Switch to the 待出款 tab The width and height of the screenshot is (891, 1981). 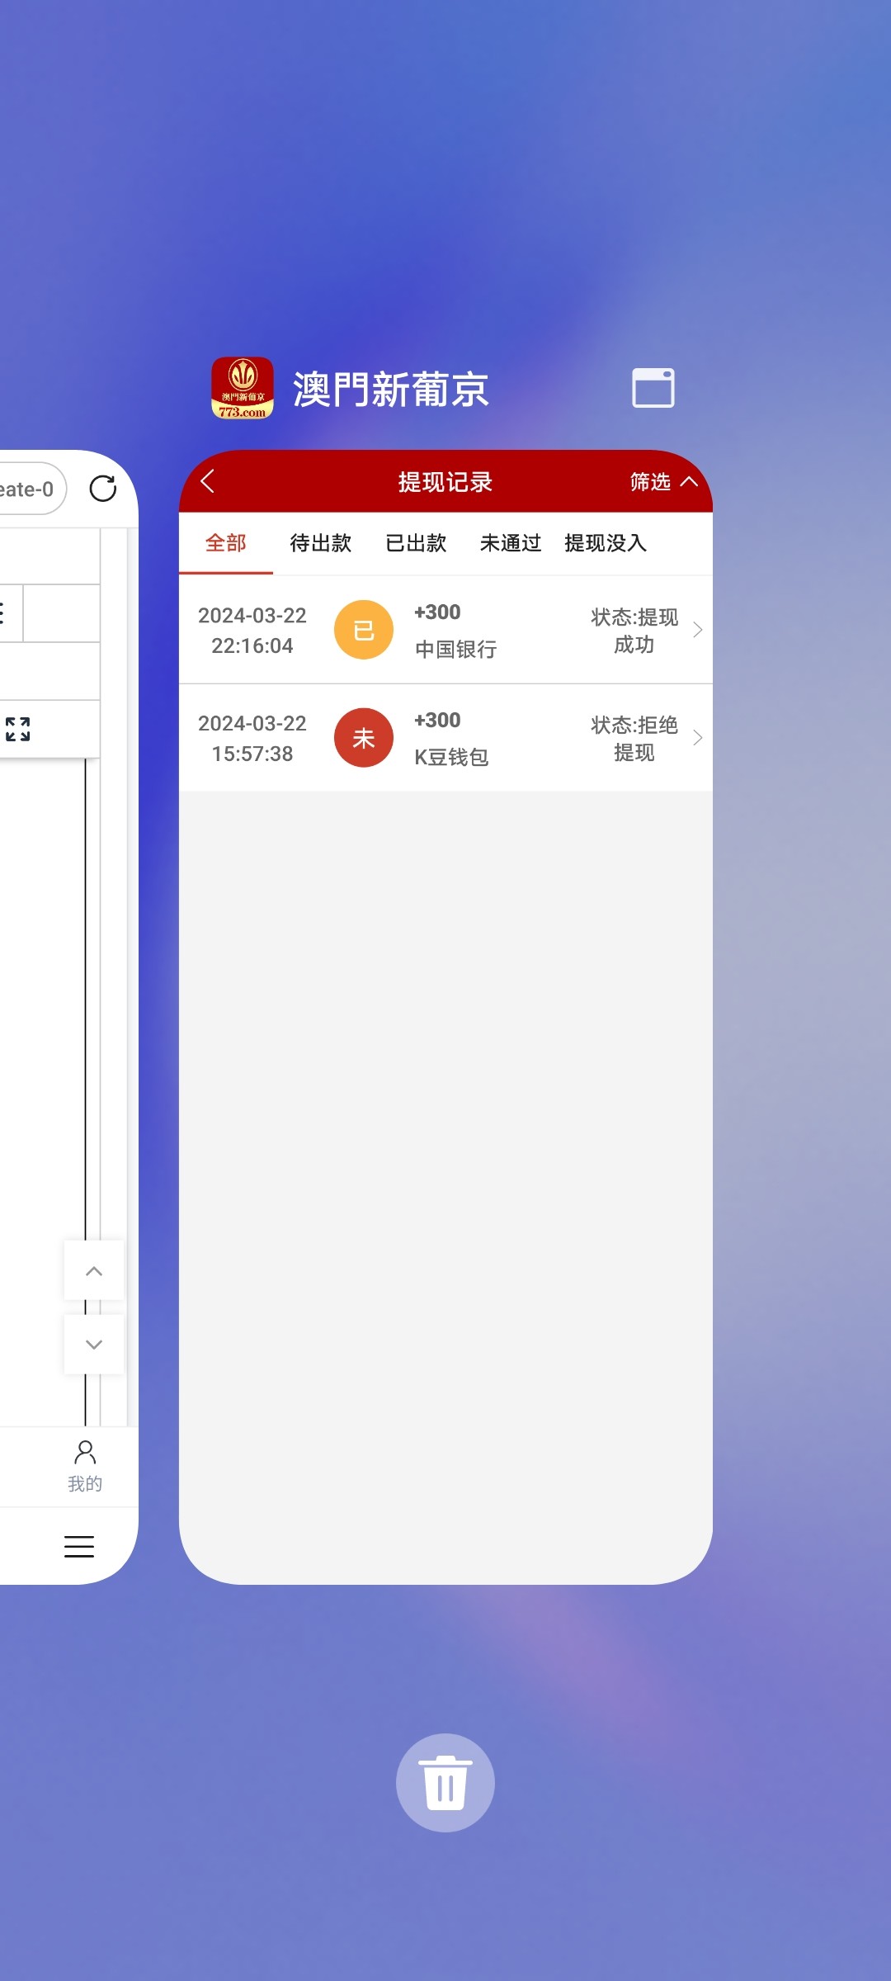[321, 543]
